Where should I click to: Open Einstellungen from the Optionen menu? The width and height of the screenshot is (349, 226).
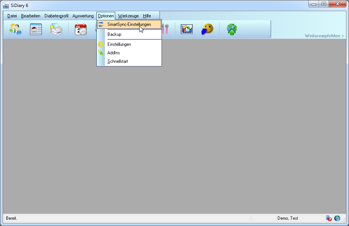[x=119, y=44]
